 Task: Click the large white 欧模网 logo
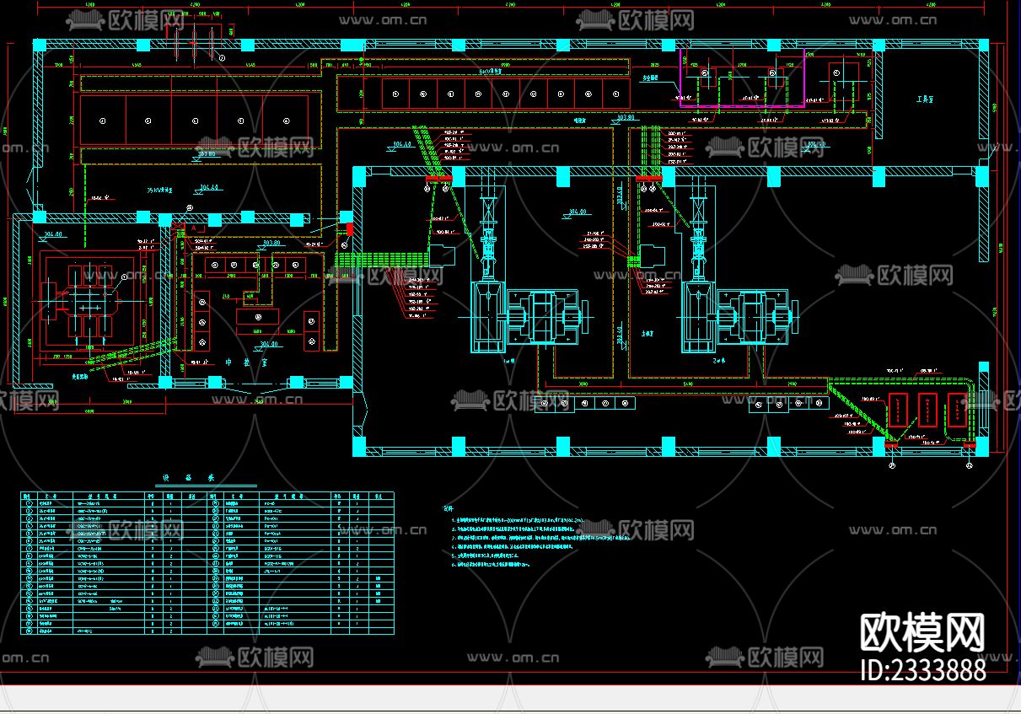(x=922, y=631)
